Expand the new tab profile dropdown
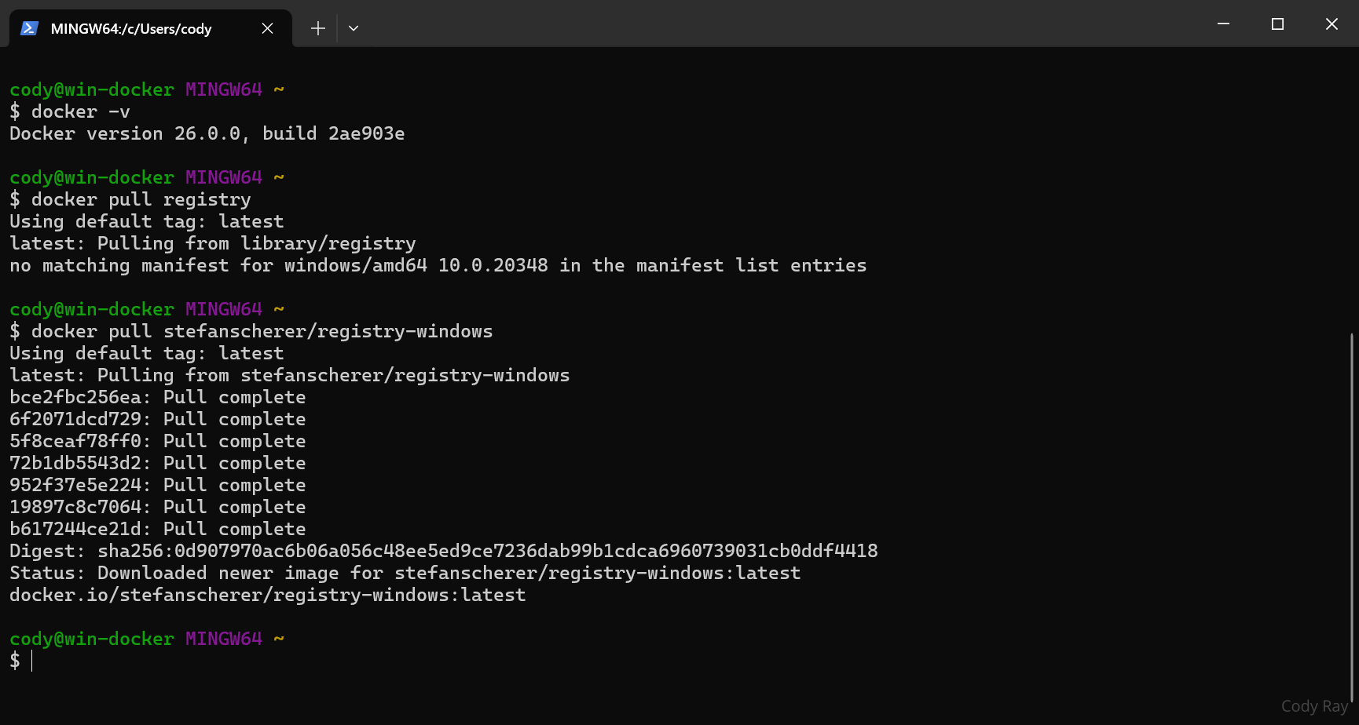1359x725 pixels. coord(353,29)
